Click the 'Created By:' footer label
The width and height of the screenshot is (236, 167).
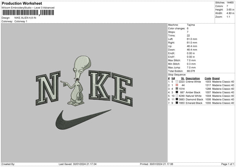click(x=8, y=164)
